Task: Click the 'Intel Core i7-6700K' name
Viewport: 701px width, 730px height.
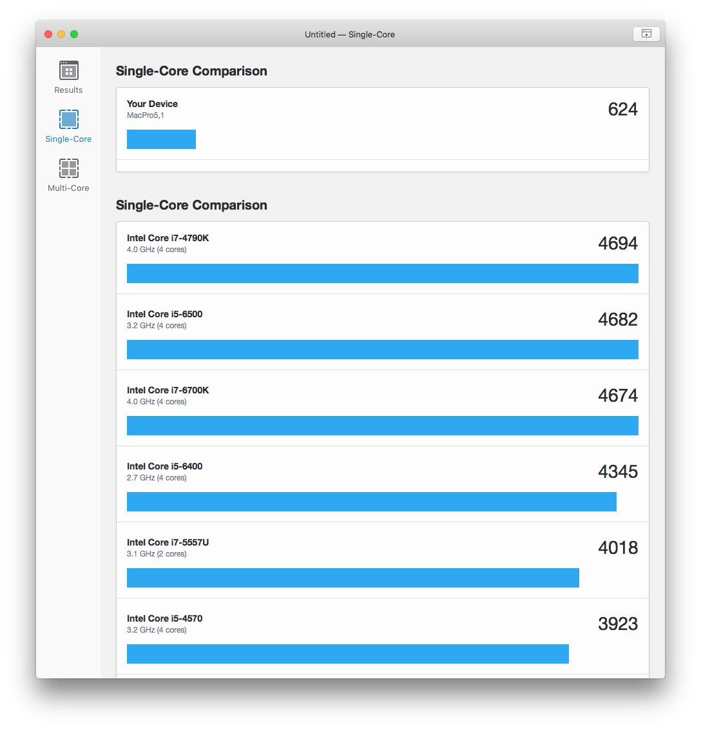Action: coord(168,390)
